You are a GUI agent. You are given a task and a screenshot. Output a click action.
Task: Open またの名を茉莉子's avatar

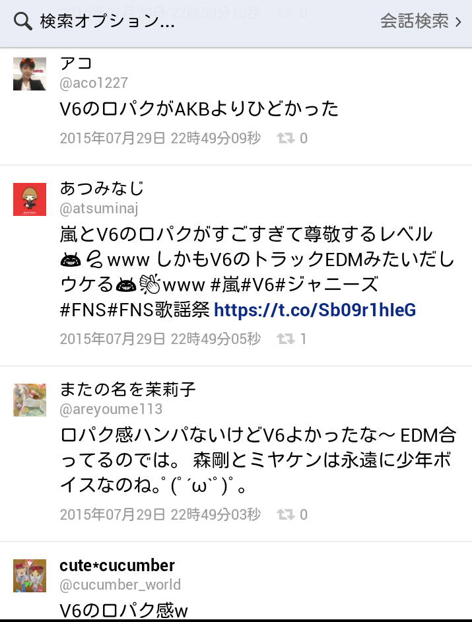[x=30, y=400]
